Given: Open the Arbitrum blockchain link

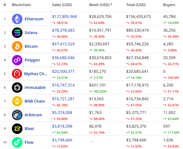Looking at the screenshot, I should (x=33, y=115).
